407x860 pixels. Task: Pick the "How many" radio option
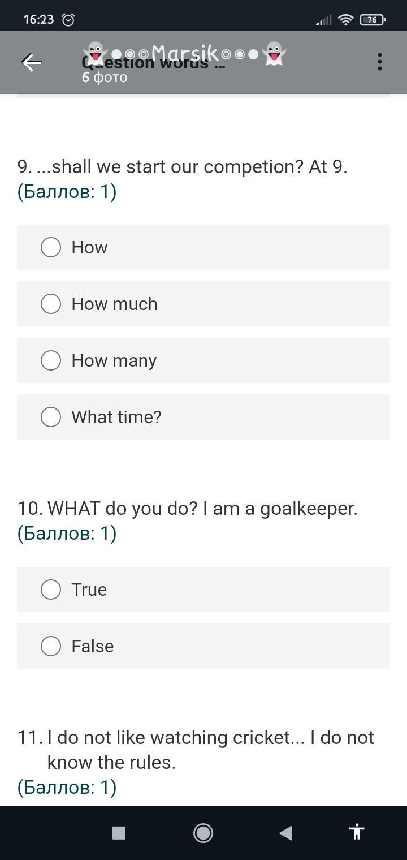(x=51, y=360)
